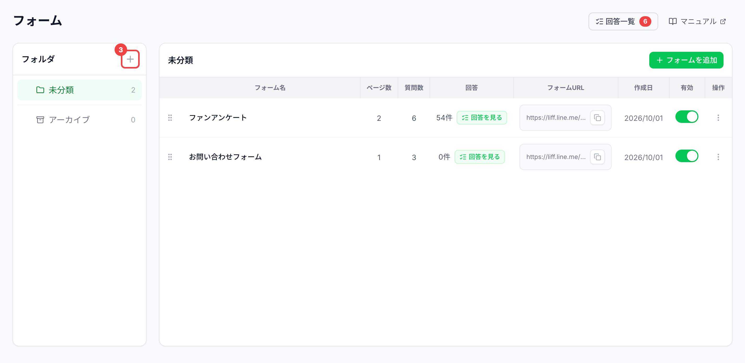Screen dimensions: 745x363
Task: Click the ファンアンケート form name
Action: coord(218,118)
